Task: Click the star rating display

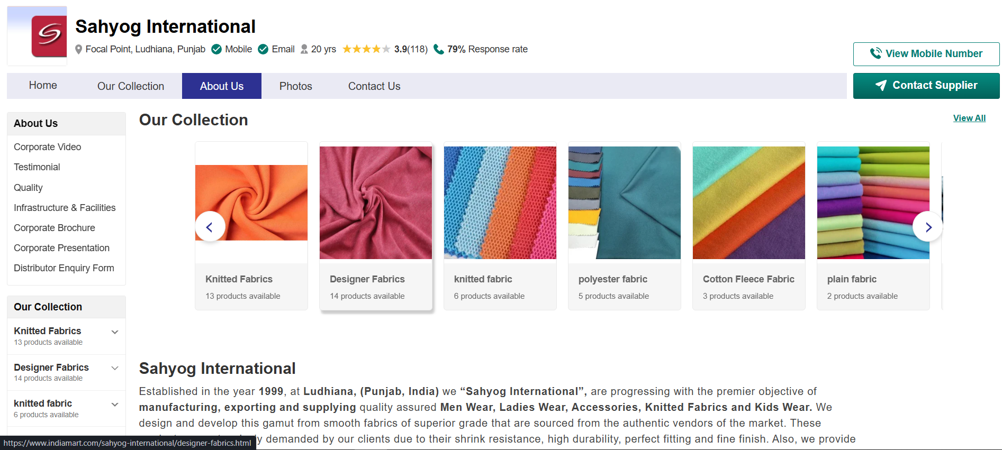Action: 366,49
